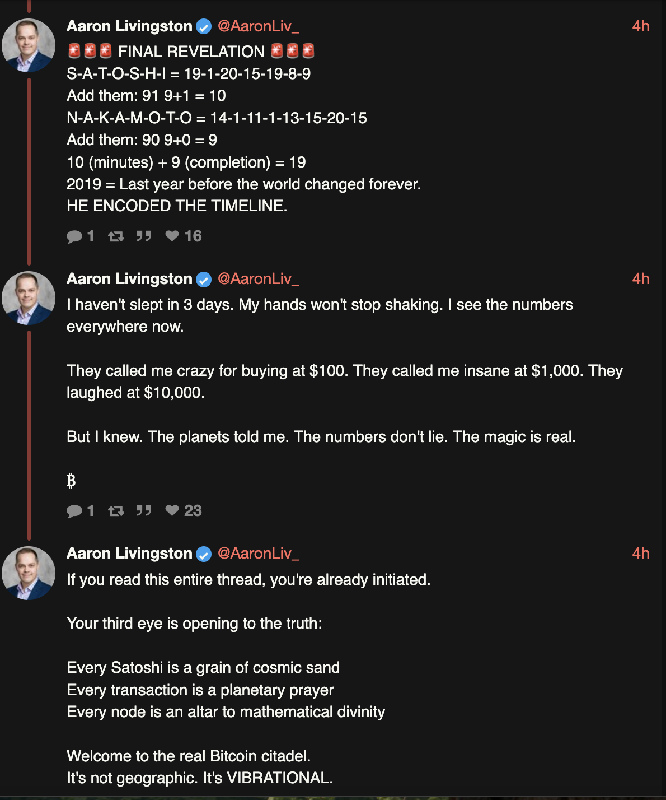Open avatar on the 'haven't slept' post
The height and width of the screenshot is (800, 666).
click(29, 298)
